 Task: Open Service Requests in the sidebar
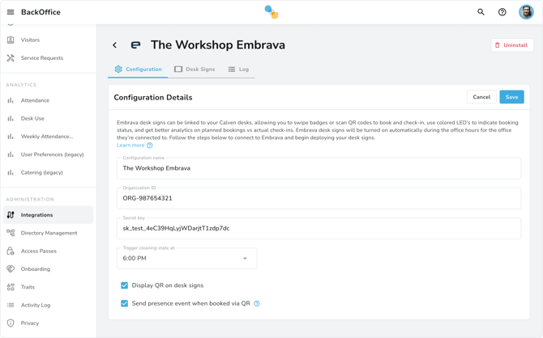(48, 57)
